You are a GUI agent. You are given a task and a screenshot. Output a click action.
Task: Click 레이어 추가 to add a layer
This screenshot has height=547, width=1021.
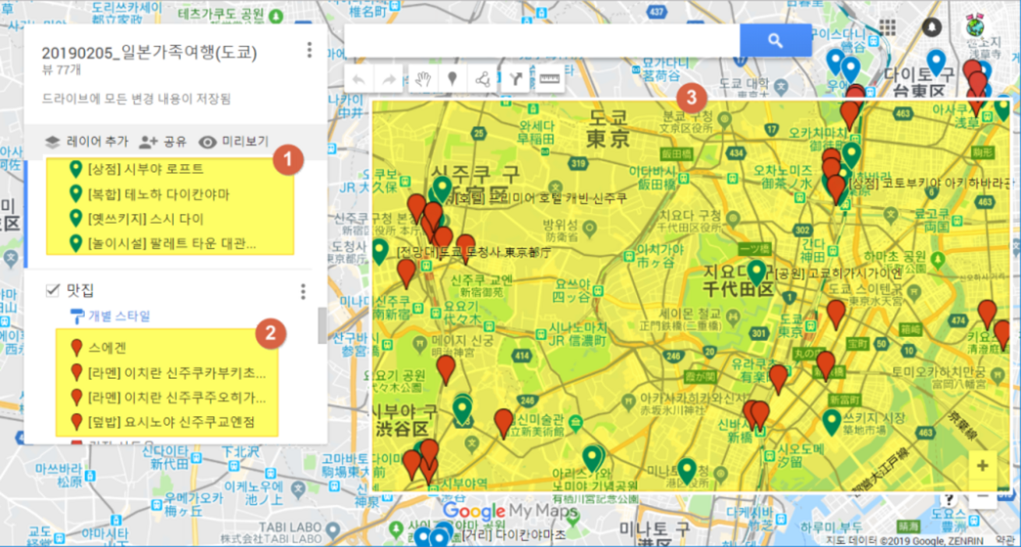(x=86, y=142)
